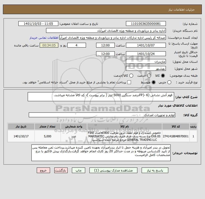Select the خدمت radio button
Image resolution: width=205 pixels, height=199 pixels.
(149, 76)
